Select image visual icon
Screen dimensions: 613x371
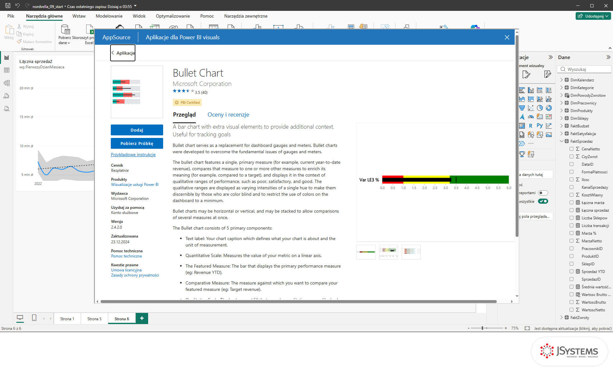pyautogui.click(x=549, y=135)
